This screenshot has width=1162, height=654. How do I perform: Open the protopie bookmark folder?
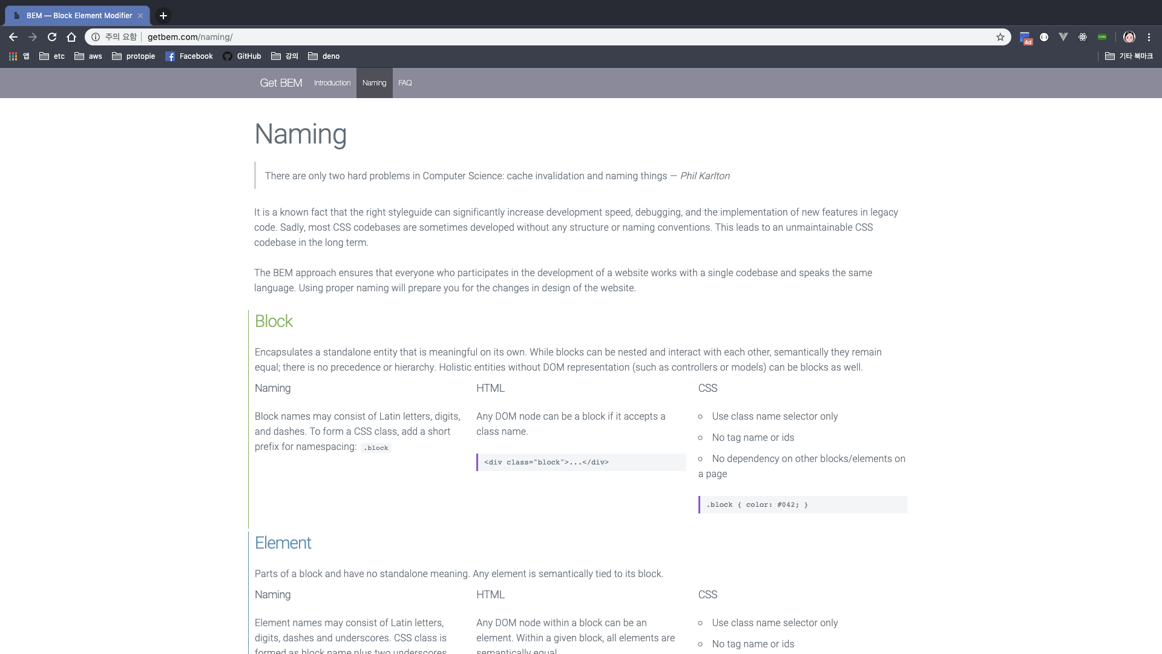click(x=134, y=56)
